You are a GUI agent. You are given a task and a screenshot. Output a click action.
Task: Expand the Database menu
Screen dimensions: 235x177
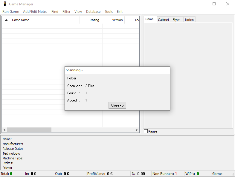pyautogui.click(x=93, y=12)
